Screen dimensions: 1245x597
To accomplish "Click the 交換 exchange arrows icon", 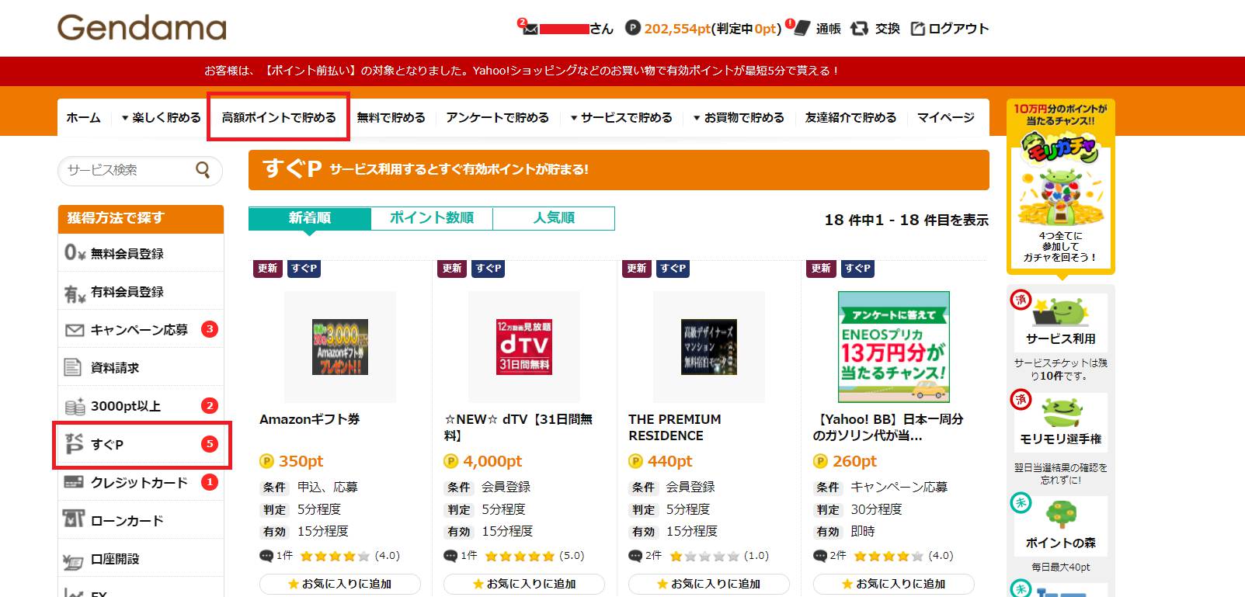I will [859, 28].
